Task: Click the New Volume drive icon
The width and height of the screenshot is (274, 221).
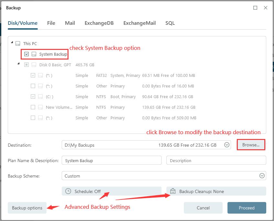Action: (40, 107)
